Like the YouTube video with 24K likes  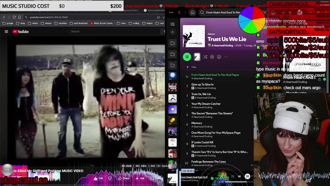point(98,178)
